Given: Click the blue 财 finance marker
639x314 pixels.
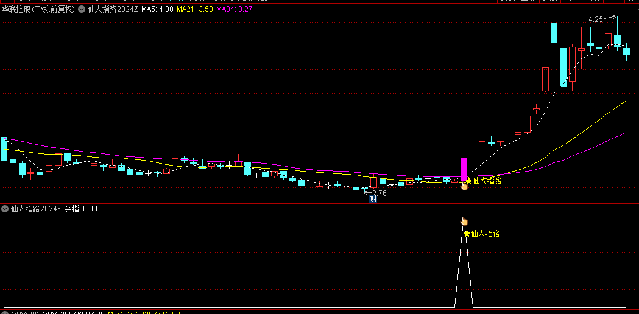Looking at the screenshot, I should [372, 199].
